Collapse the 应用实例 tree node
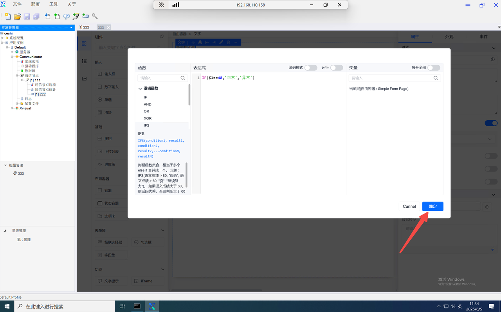Image resolution: width=501 pixels, height=312 pixels. tap(2, 43)
